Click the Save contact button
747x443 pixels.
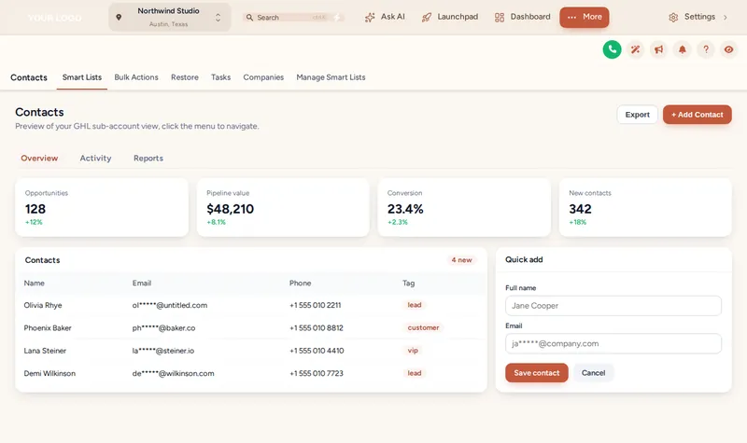[536, 373]
